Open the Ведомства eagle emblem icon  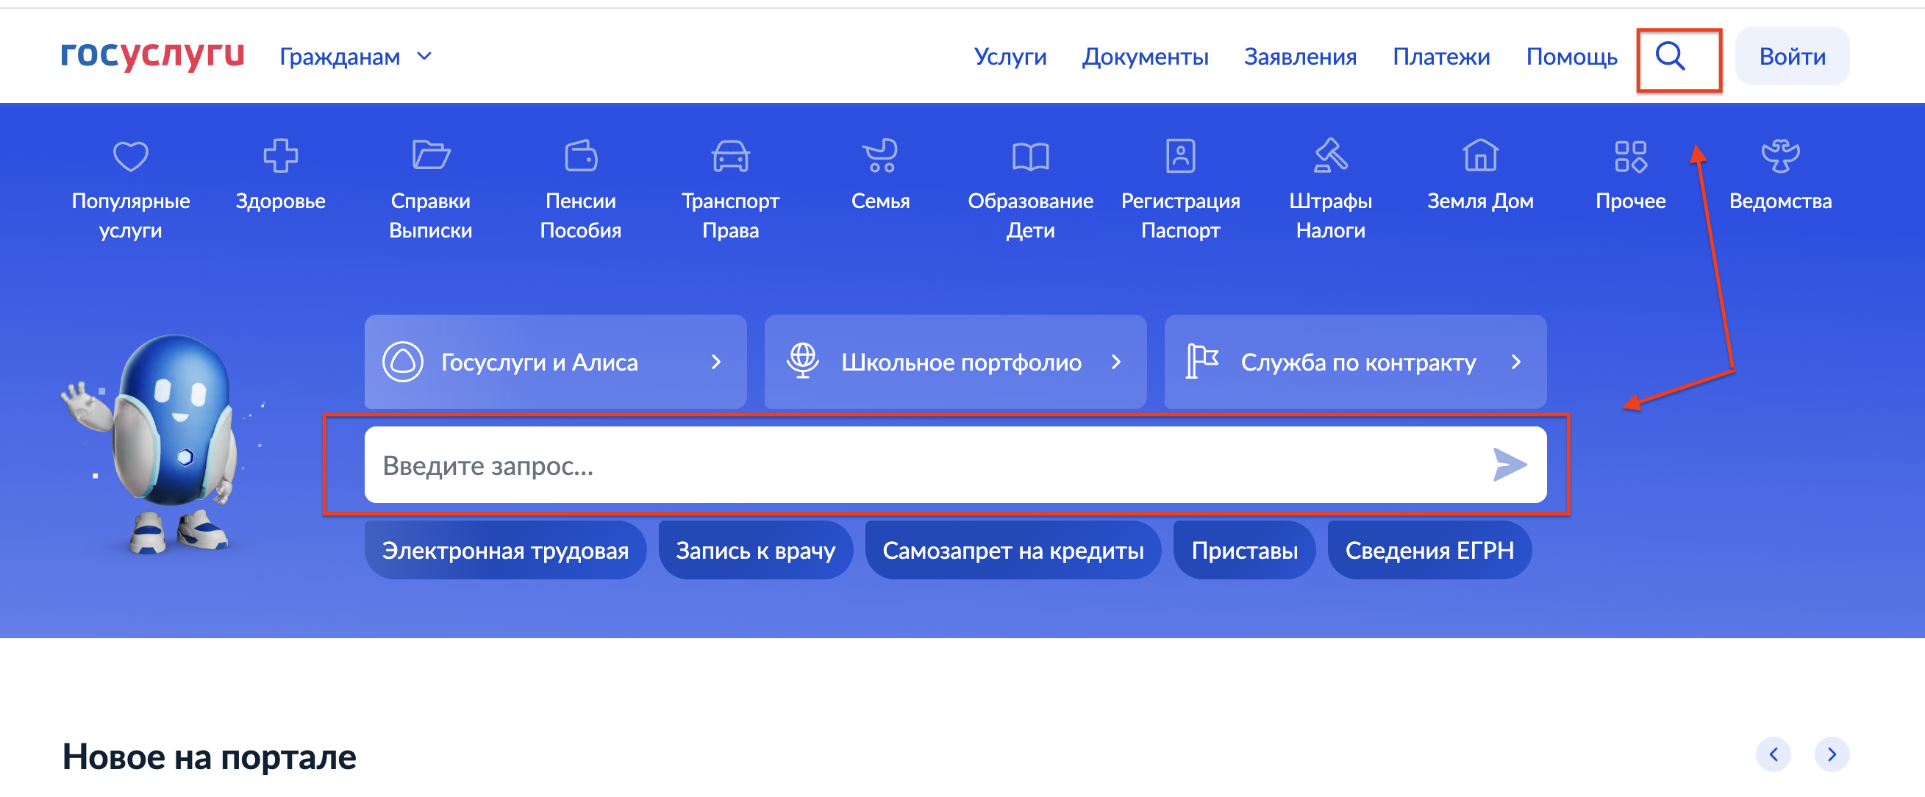(x=1781, y=156)
